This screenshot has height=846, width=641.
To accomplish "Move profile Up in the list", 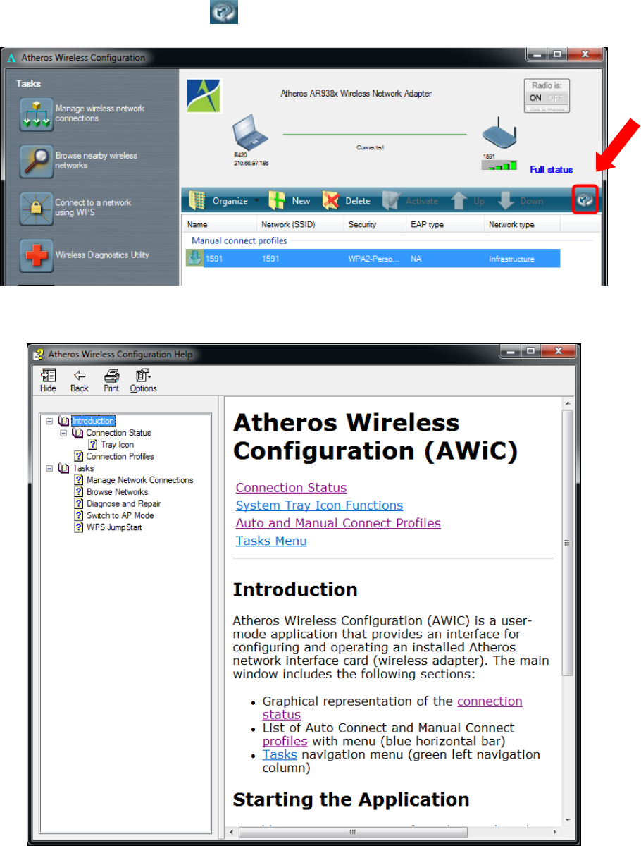I will tap(468, 201).
